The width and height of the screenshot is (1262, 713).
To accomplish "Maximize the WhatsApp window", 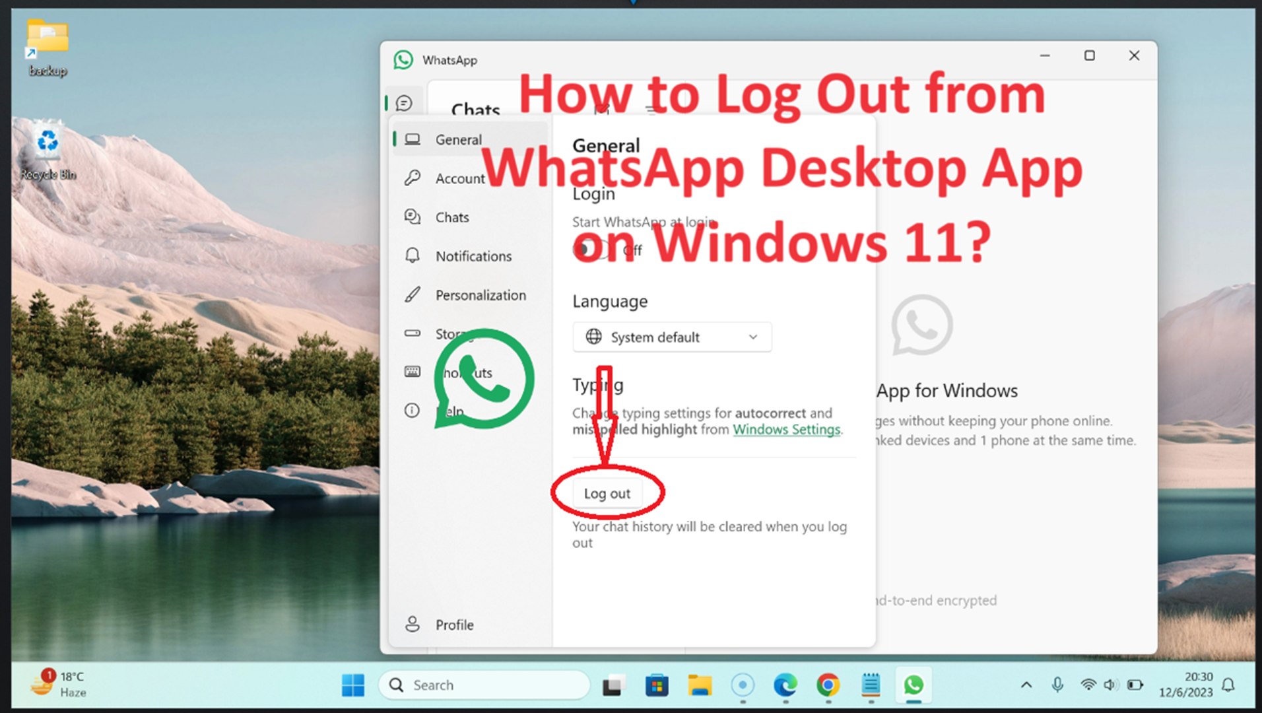I will coord(1090,55).
